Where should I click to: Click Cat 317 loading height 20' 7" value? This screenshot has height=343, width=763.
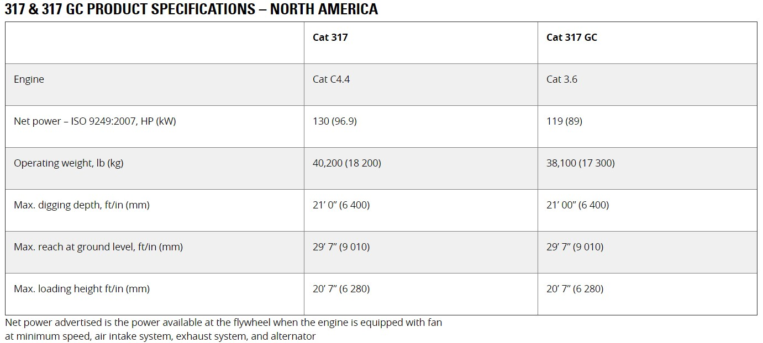tap(341, 289)
